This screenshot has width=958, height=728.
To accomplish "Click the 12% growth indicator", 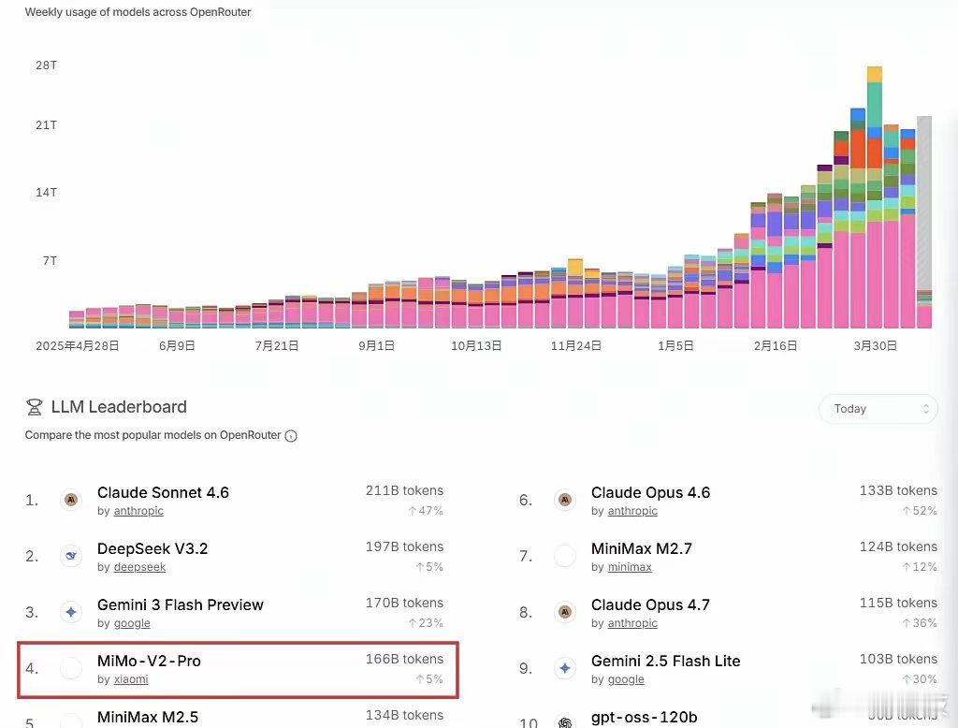I will tap(920, 567).
